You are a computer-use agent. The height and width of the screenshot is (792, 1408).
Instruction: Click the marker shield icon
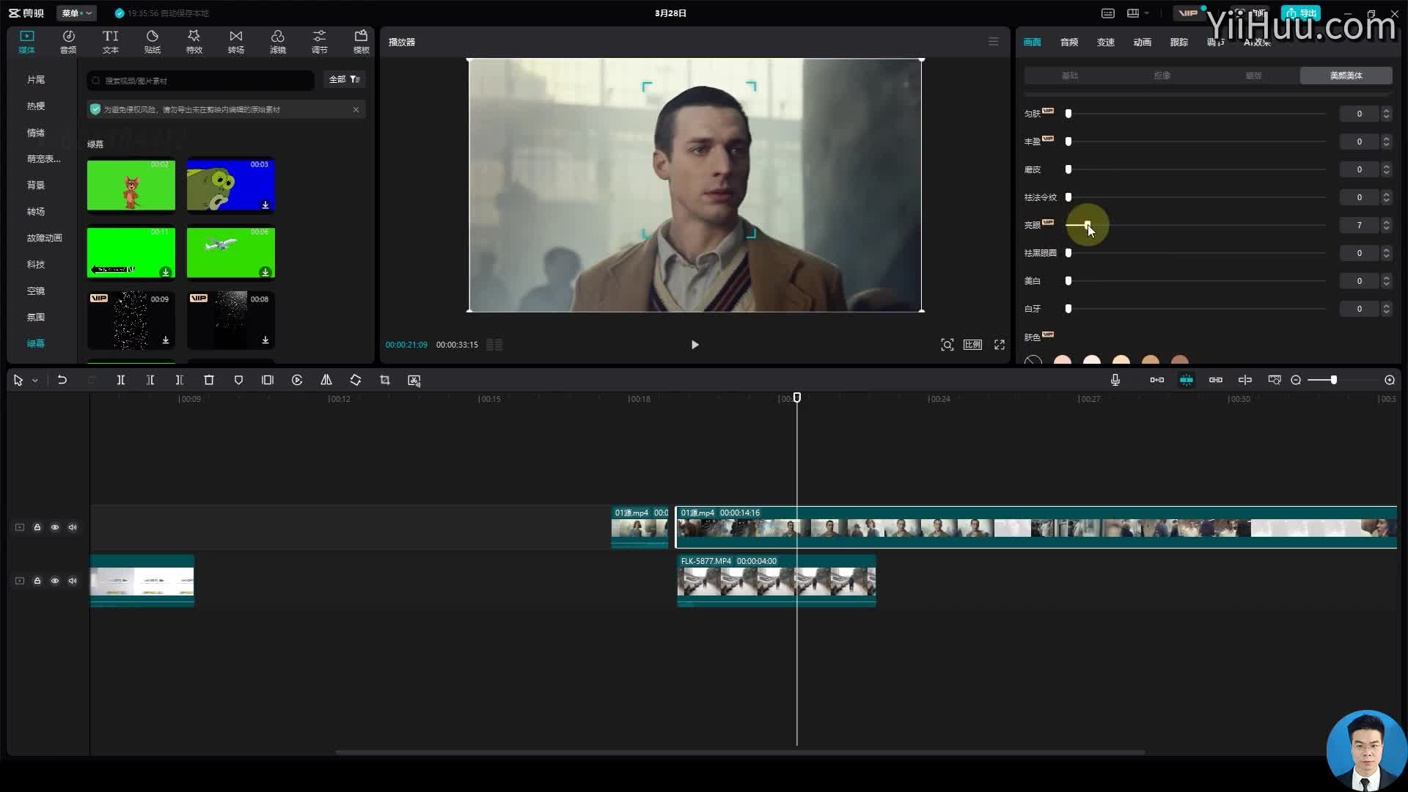(238, 380)
